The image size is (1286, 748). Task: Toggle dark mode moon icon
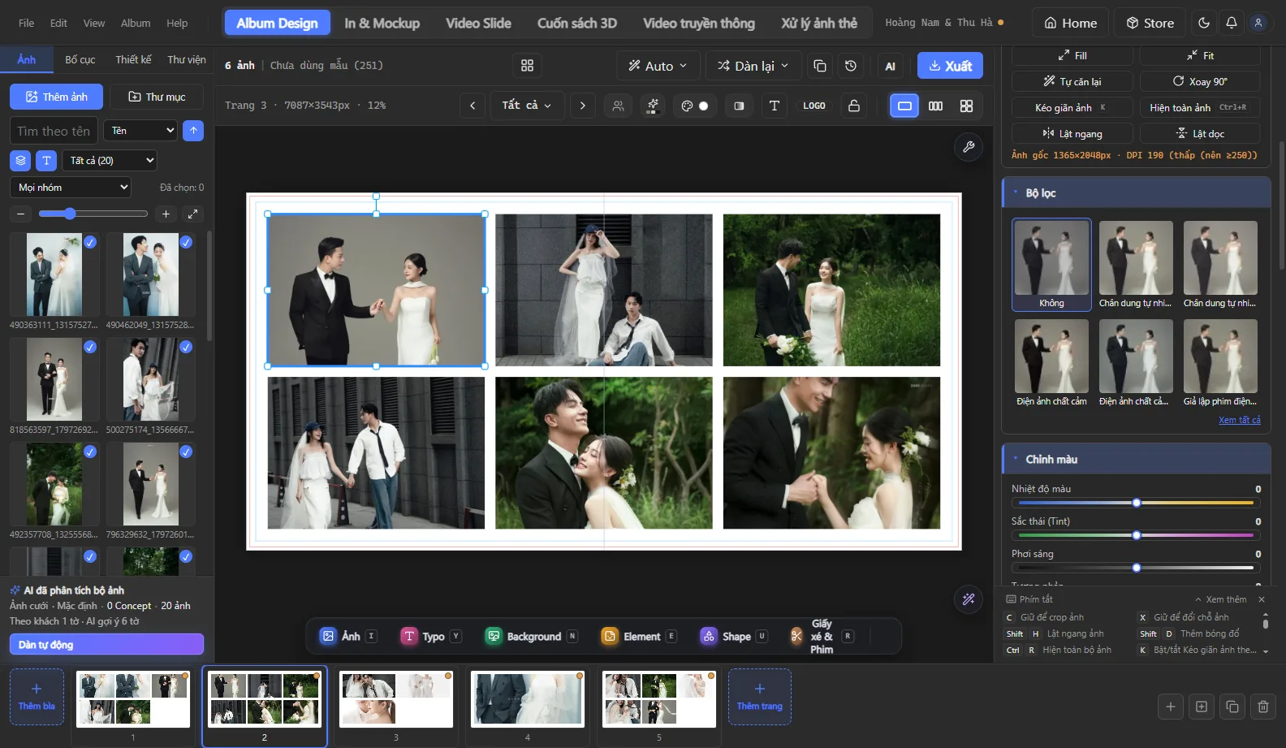pos(1204,23)
